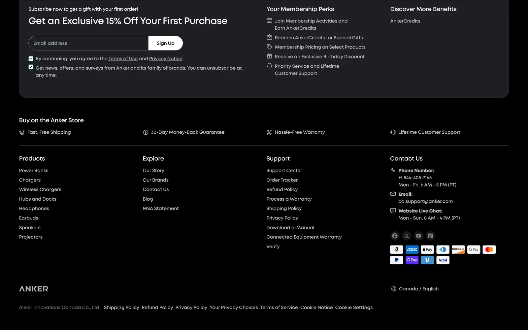Open Shipping Policy under Support
The image size is (528, 330).
284,209
